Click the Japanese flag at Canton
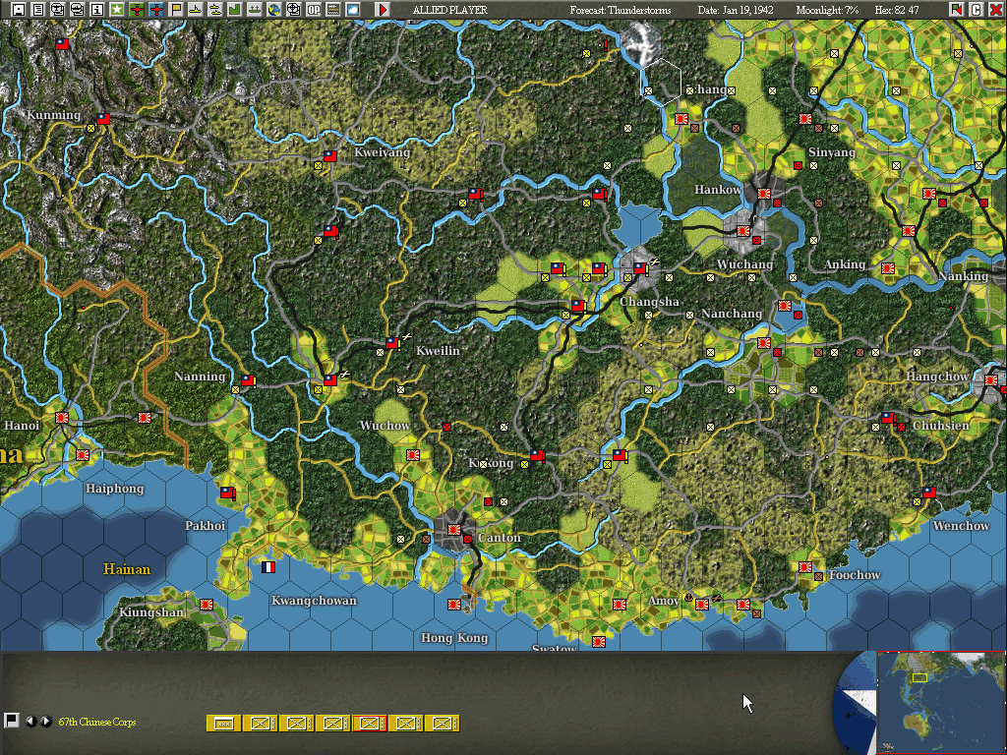1007x755 pixels. tap(454, 530)
